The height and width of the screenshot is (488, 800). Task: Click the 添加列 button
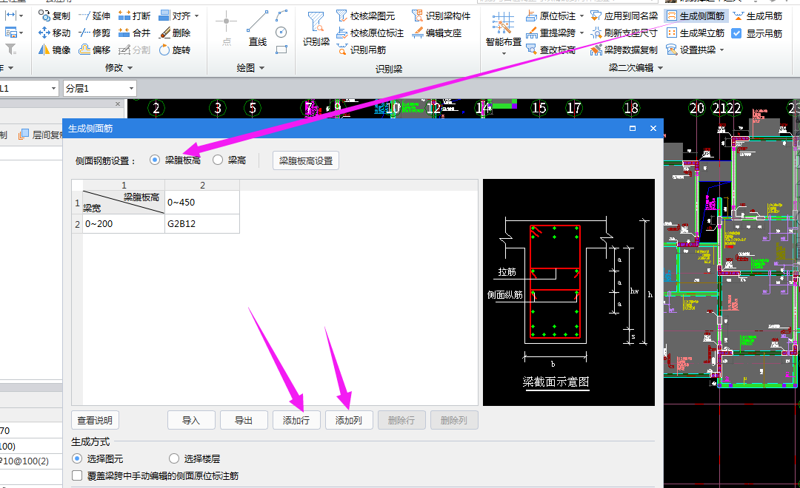[349, 420]
